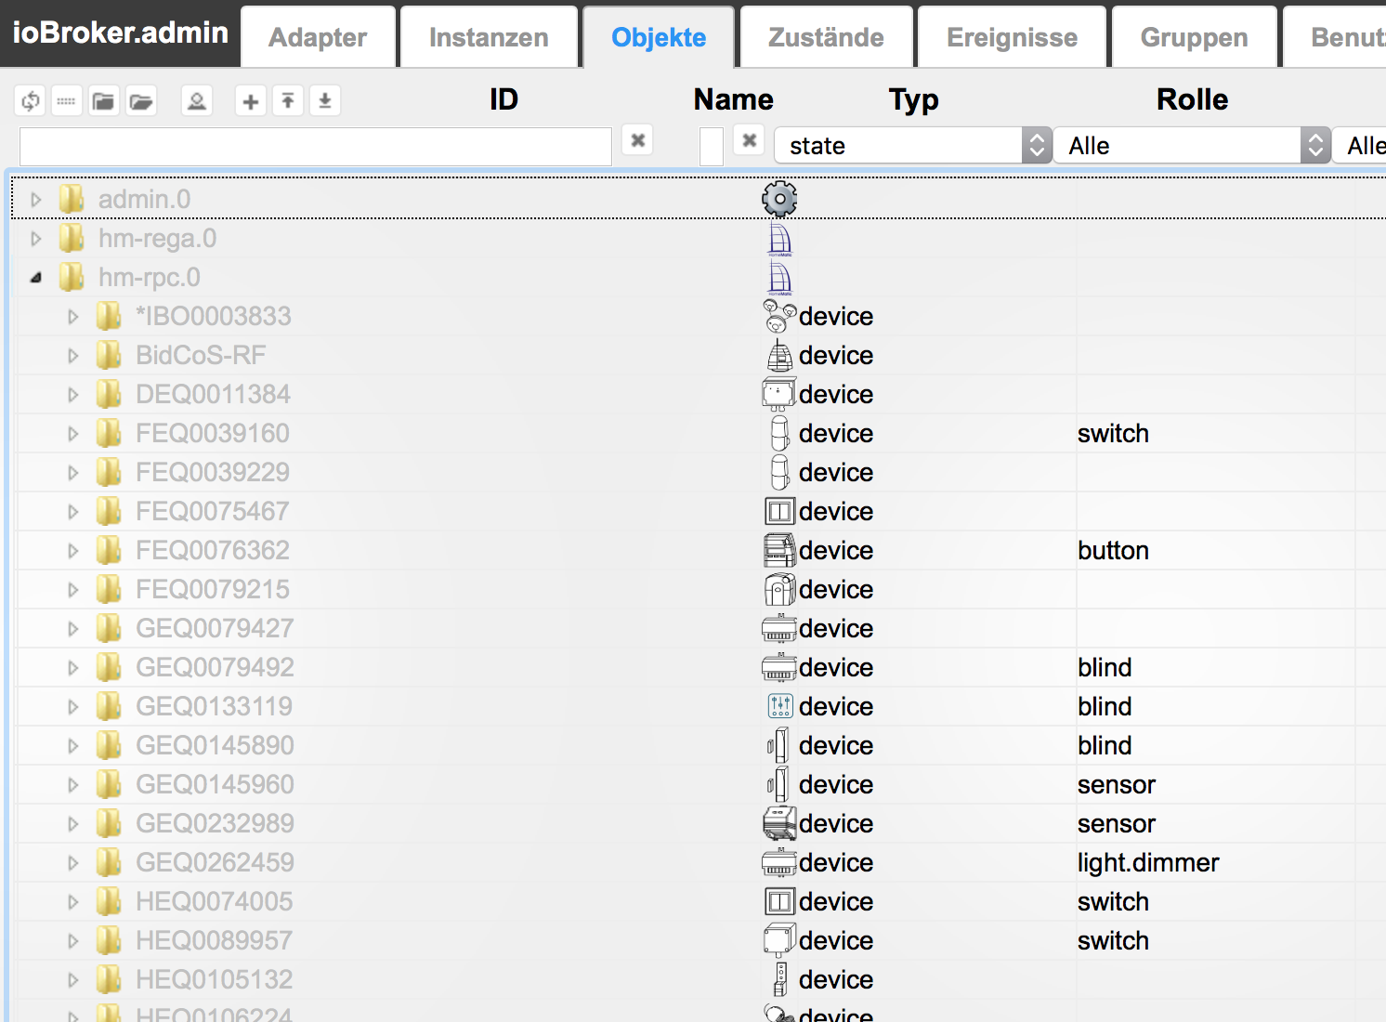Focus the small Name filter field
This screenshot has height=1022, width=1386.
[712, 147]
